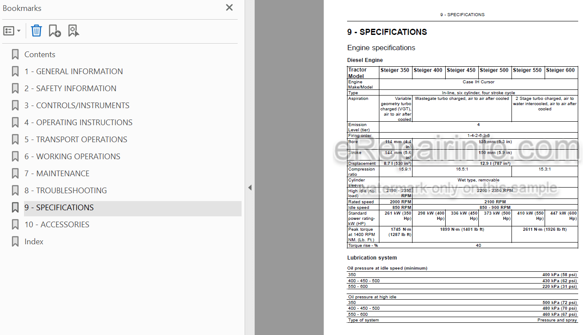Click bookmark icon beside 7 - MAINTENANCE
The height and width of the screenshot is (335, 583).
(x=15, y=174)
